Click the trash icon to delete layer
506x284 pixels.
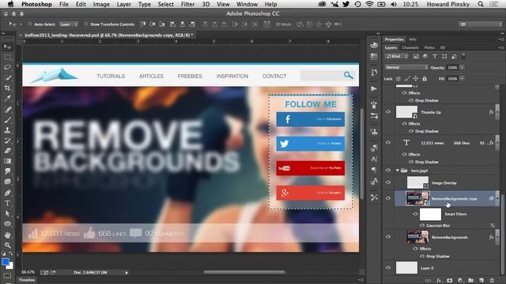[x=492, y=281]
